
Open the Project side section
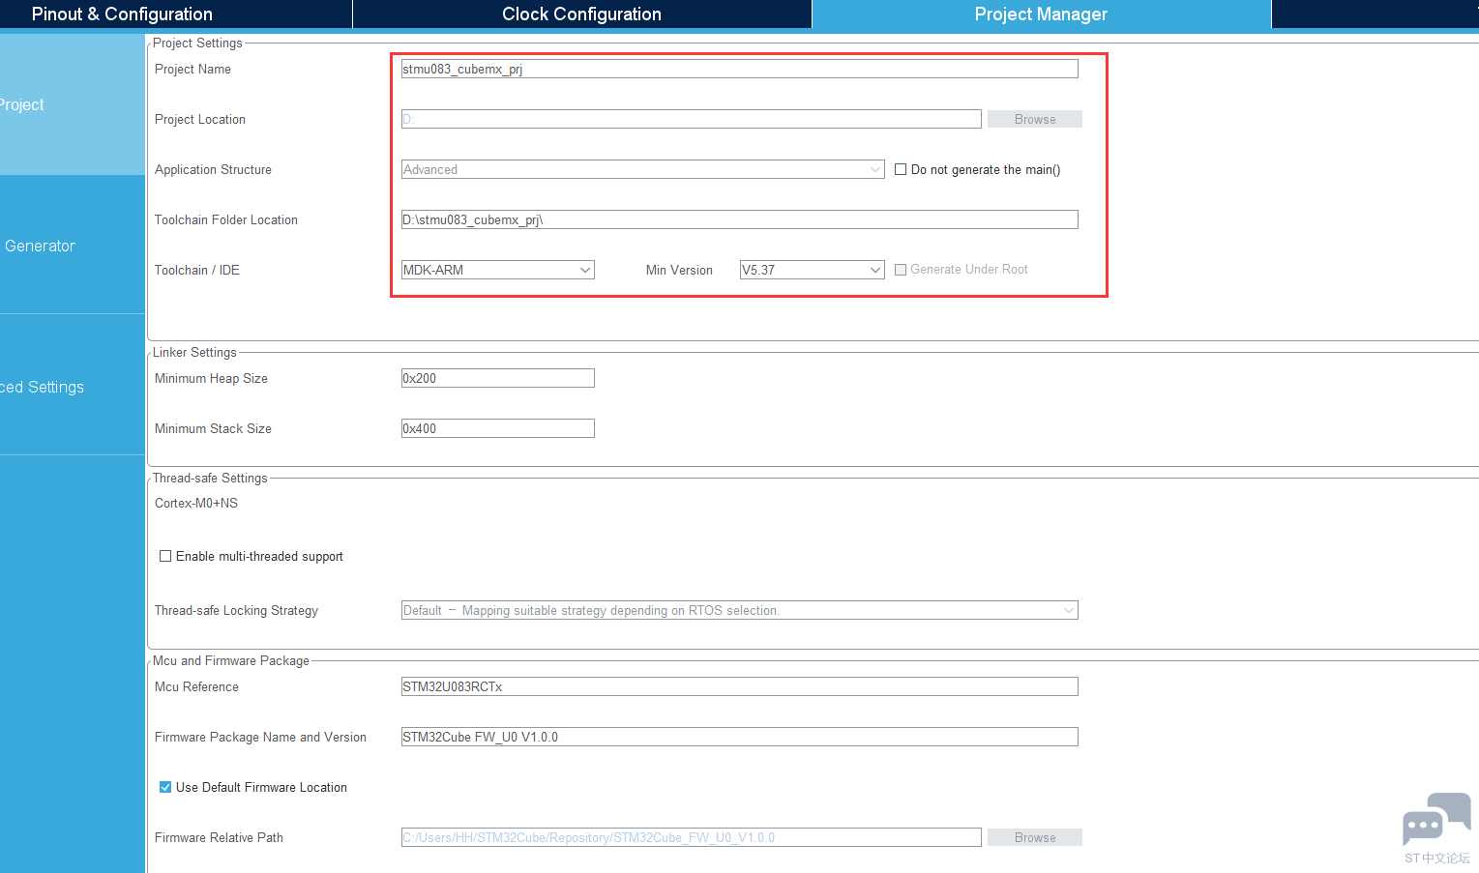point(72,104)
